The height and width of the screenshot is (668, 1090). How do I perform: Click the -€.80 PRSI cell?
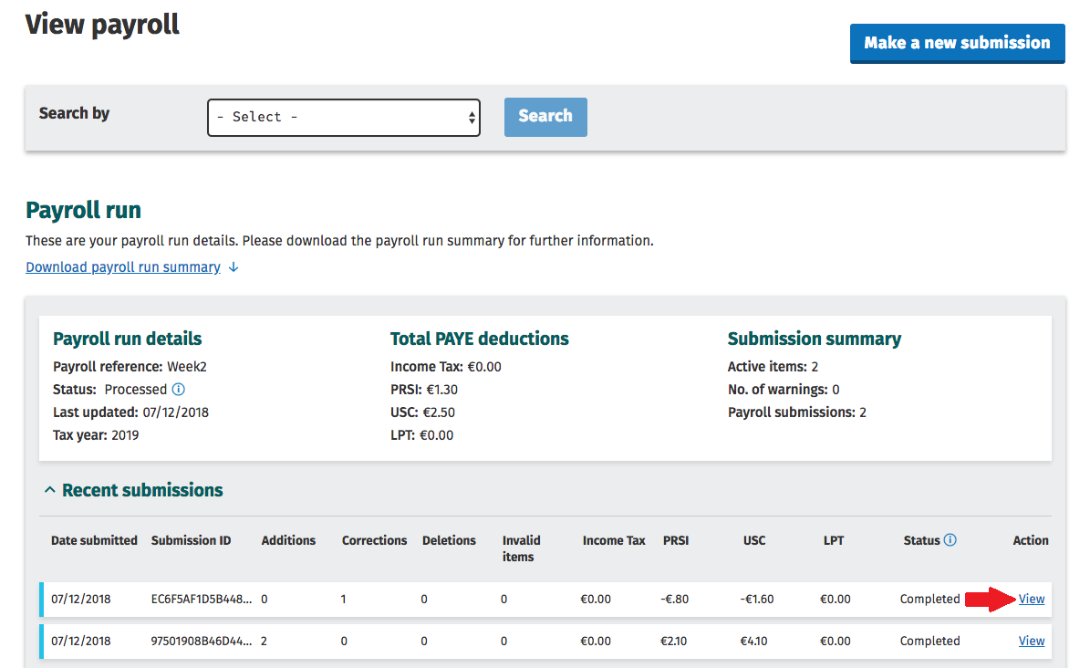coord(674,600)
